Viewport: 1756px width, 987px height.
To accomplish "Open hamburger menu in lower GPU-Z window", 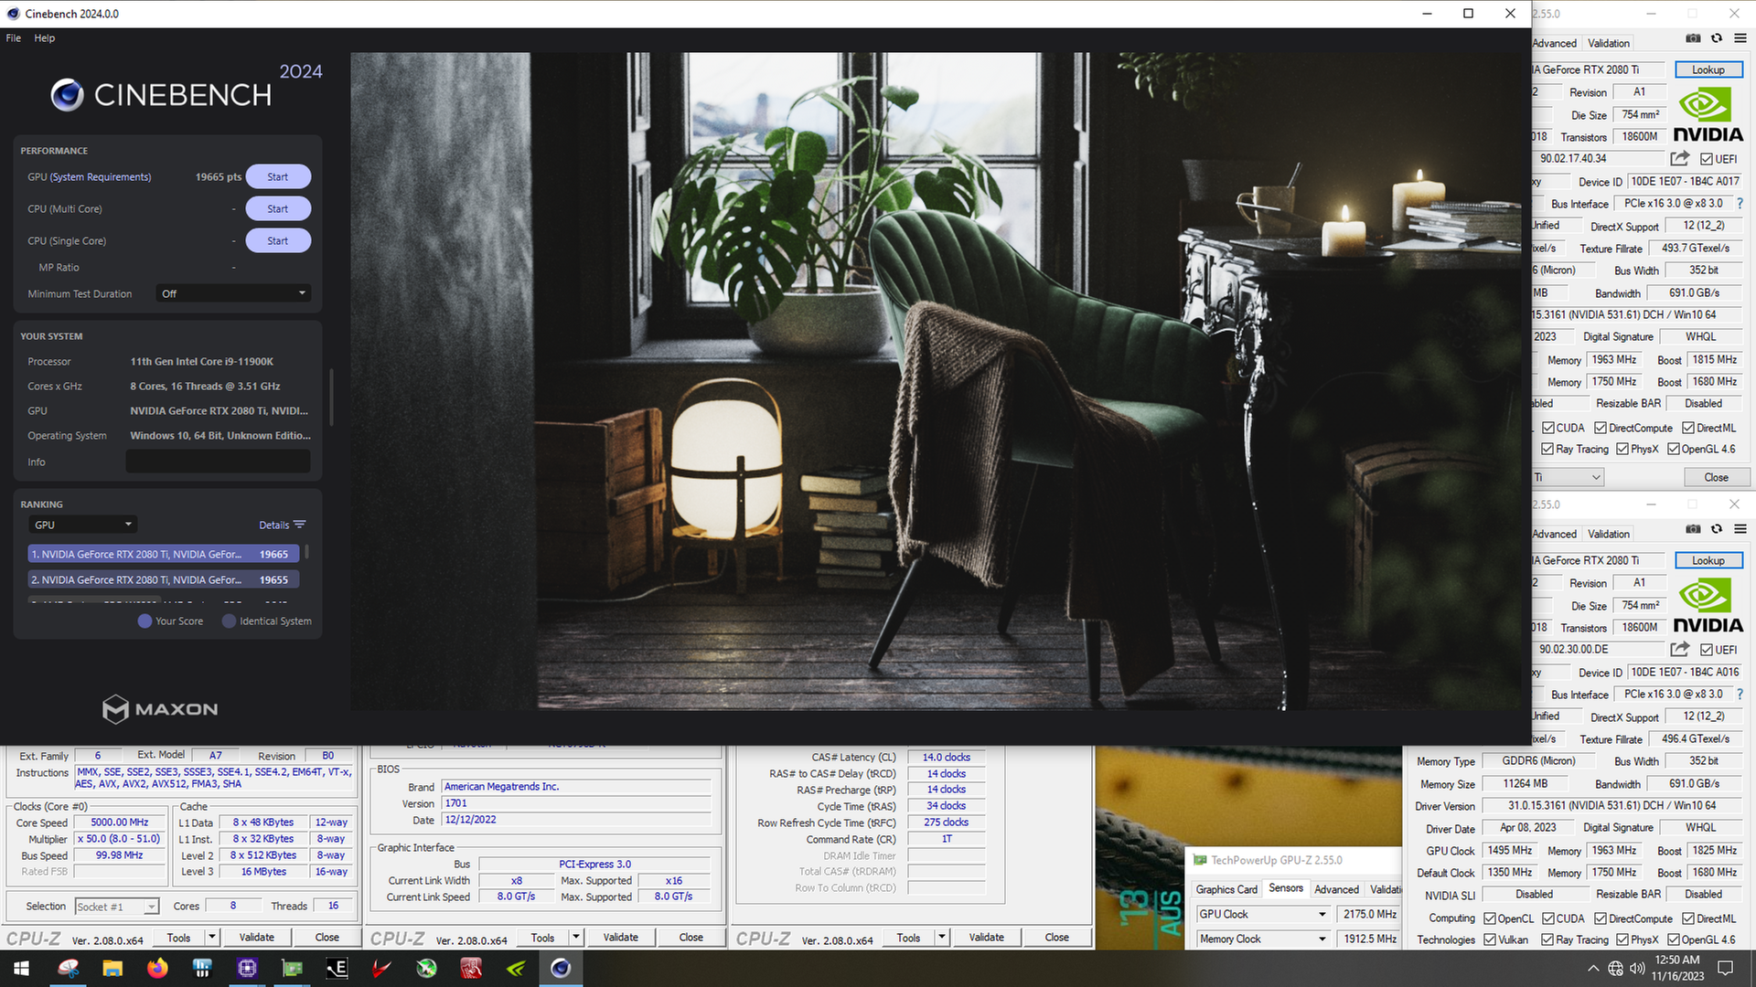I will [1740, 529].
